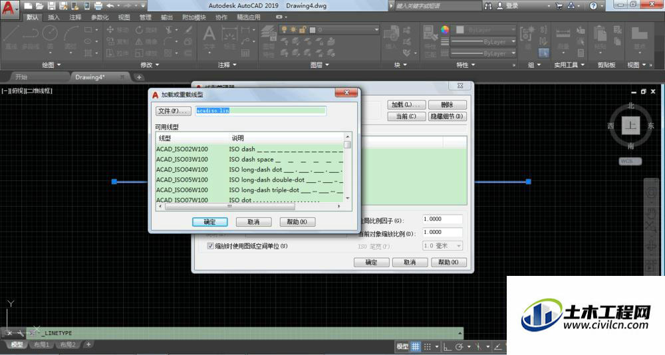Open the 视图 ribbon tab
This screenshot has width=665, height=355.
(124, 17)
